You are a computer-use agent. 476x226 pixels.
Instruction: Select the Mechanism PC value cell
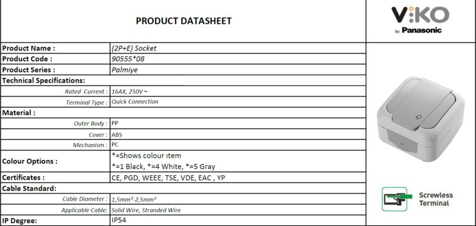[238, 145]
